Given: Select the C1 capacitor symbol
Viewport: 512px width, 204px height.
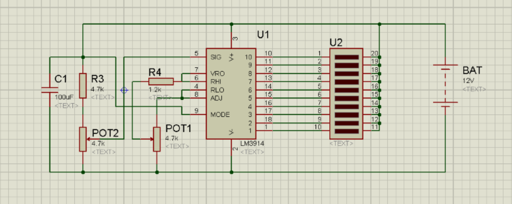Looking at the screenshot, I should [x=50, y=90].
